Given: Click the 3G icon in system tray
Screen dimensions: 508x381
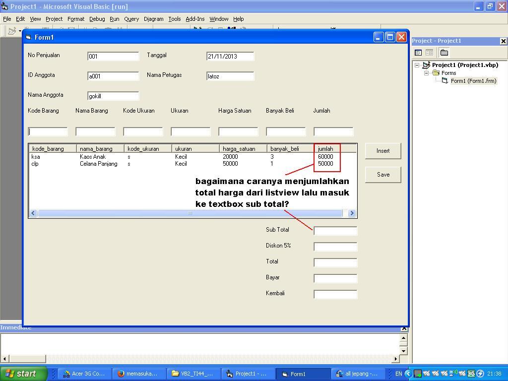Looking at the screenshot, I should [471, 374].
